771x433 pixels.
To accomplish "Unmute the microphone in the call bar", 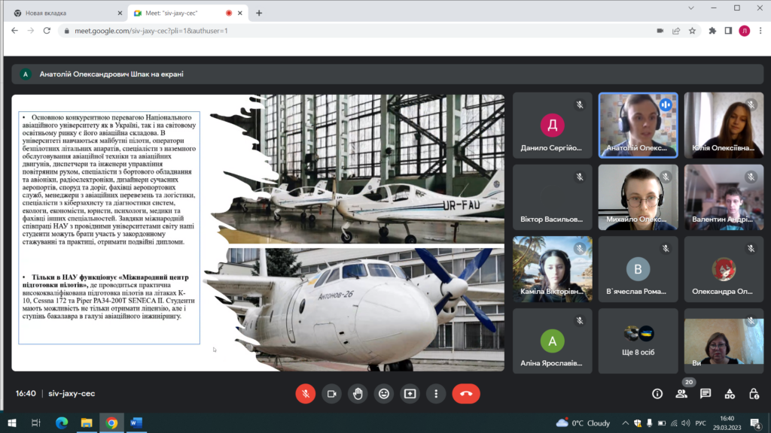I will click(306, 393).
